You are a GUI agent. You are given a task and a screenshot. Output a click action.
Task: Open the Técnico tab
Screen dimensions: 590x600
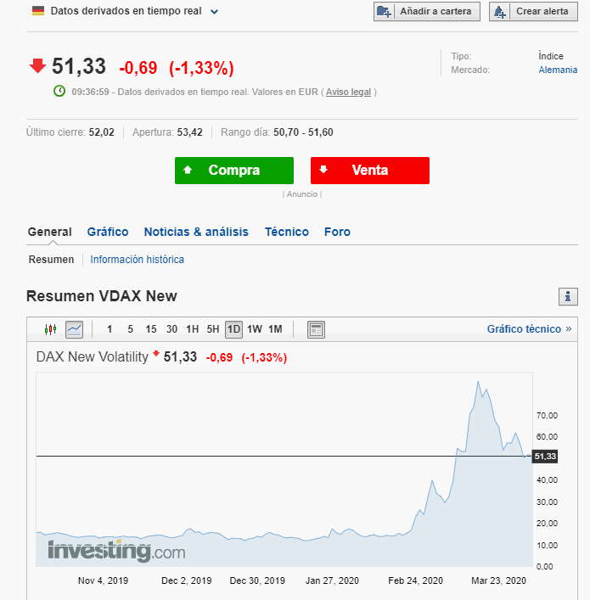287,232
